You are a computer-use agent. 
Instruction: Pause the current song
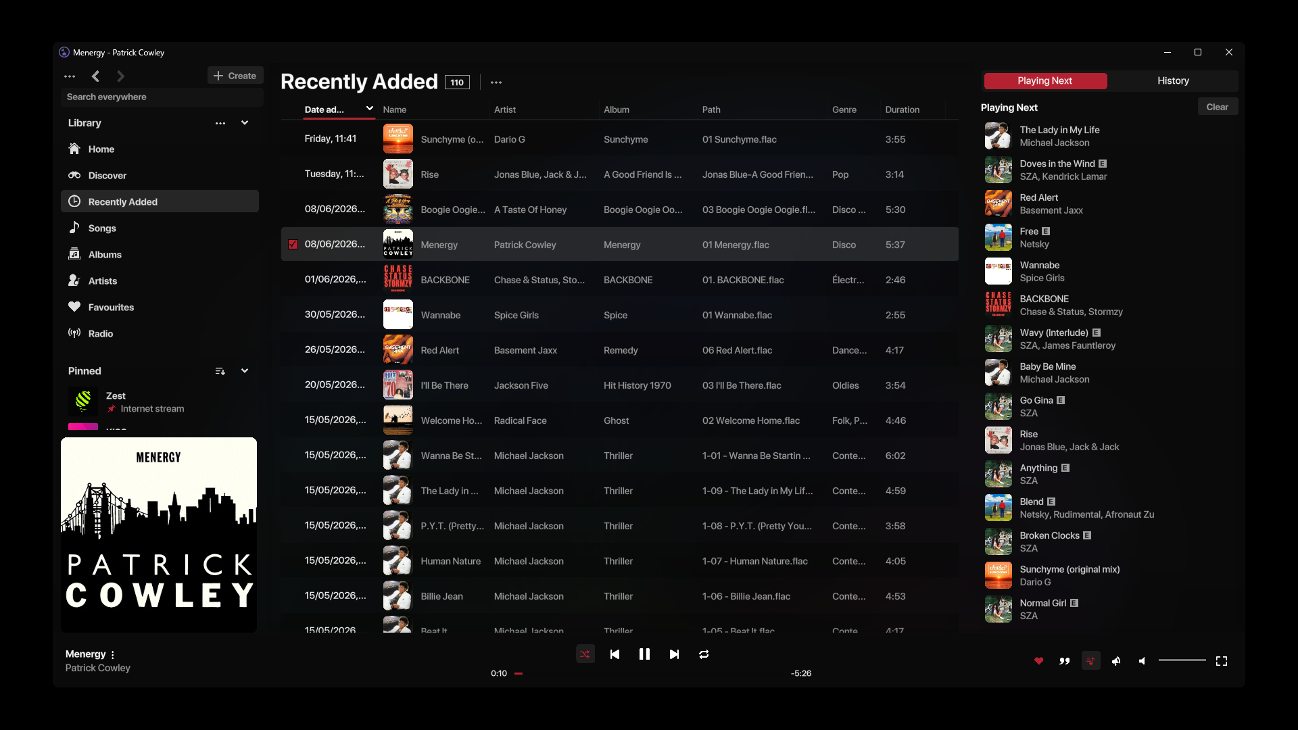(644, 654)
